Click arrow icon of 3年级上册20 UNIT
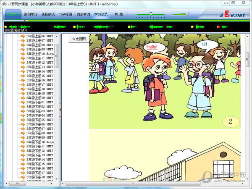The image size is (252, 189). pyautogui.click(x=23, y=98)
